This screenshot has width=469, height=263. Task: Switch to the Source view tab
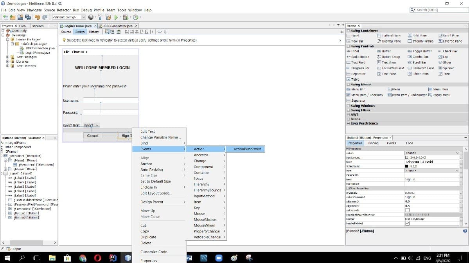click(66, 32)
